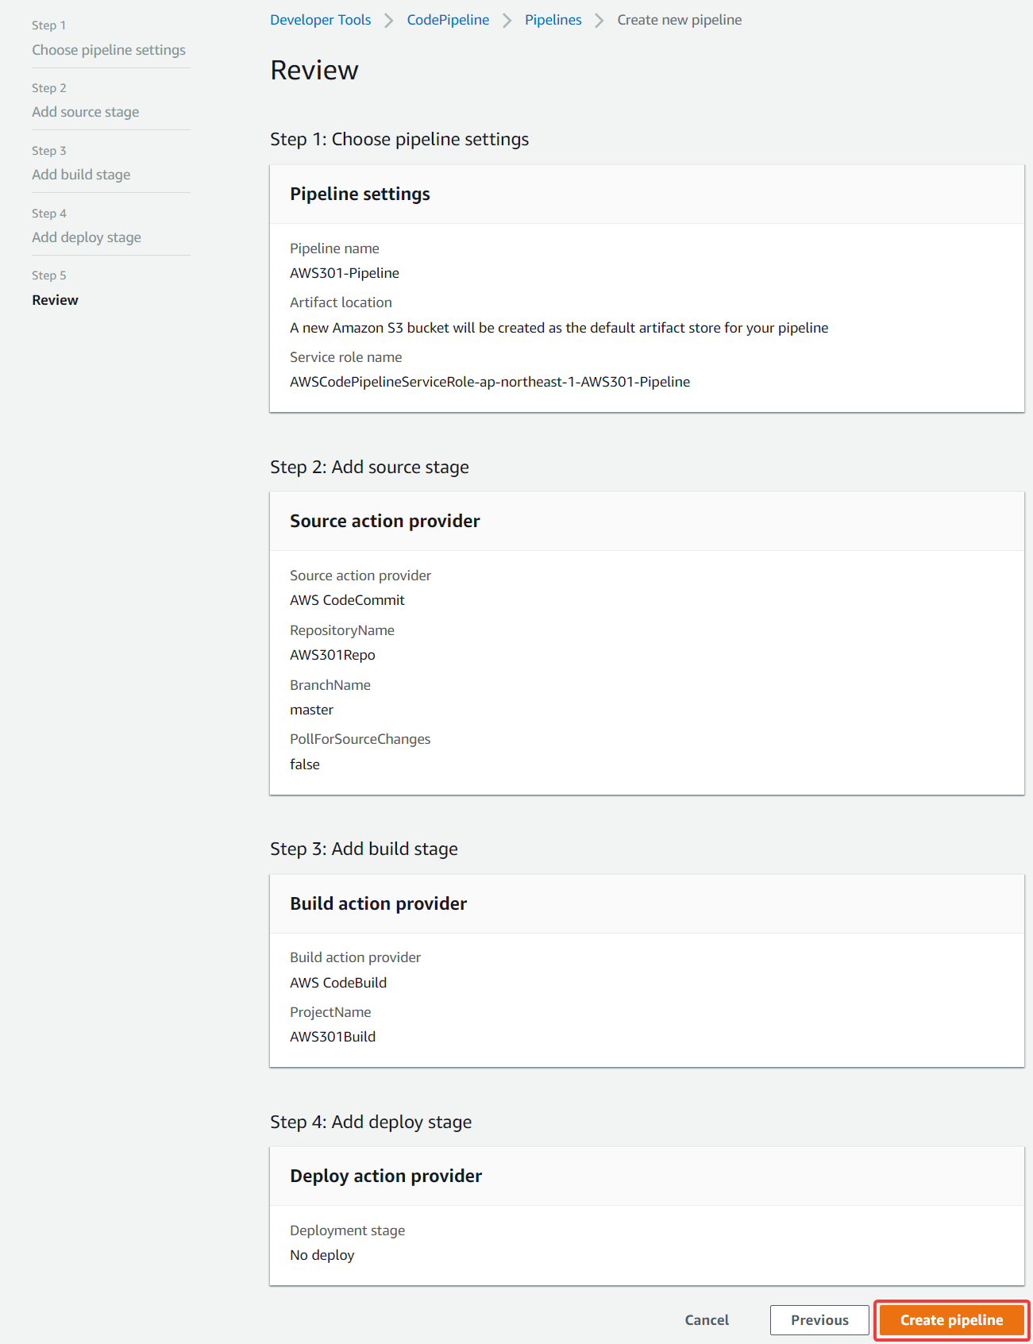Click the Source action provider panel header
Image resolution: width=1033 pixels, height=1344 pixels.
pos(647,522)
